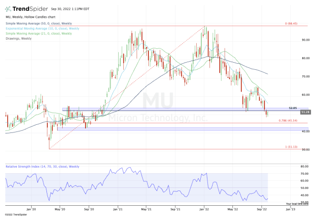
Task: Click the RSI 70.00 axis label
Action: pyautogui.click(x=304, y=174)
